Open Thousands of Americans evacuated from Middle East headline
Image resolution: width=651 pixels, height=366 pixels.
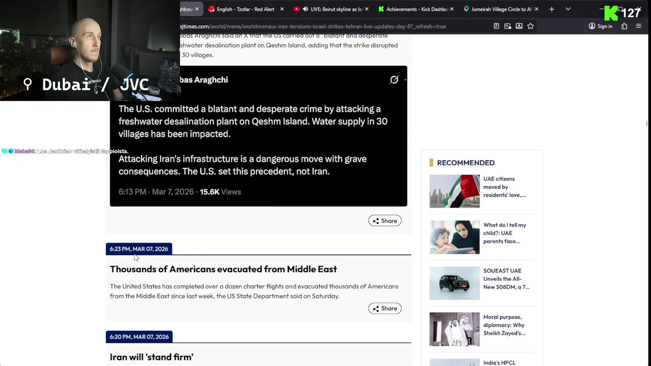pyautogui.click(x=223, y=269)
